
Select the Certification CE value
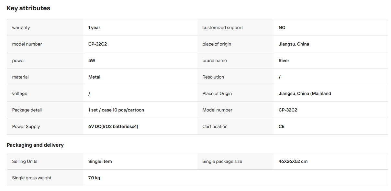pyautogui.click(x=281, y=126)
